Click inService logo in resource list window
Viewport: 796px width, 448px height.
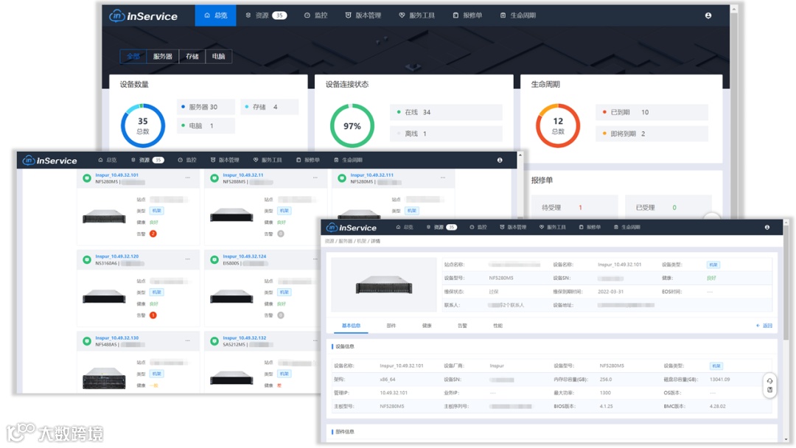coord(50,161)
